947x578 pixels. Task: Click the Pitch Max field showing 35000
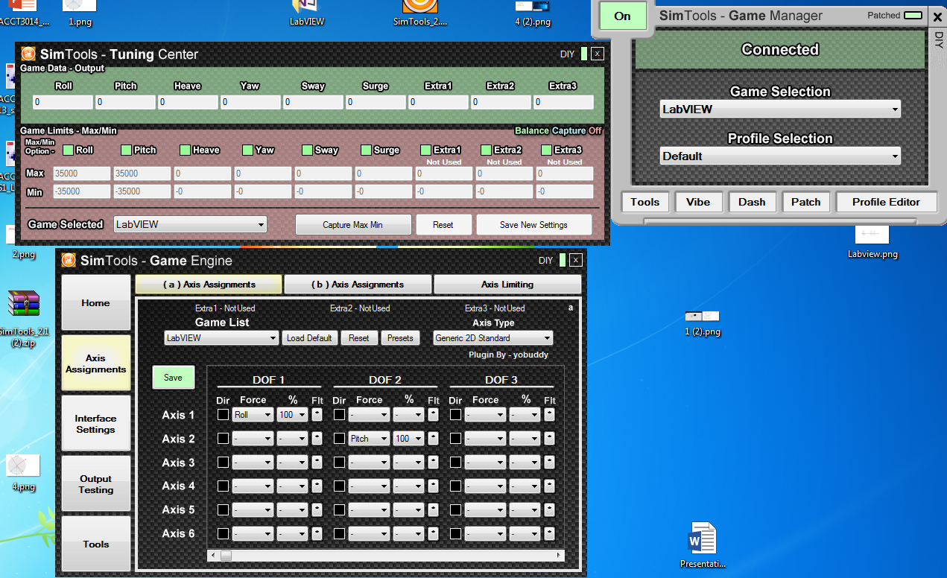point(142,174)
